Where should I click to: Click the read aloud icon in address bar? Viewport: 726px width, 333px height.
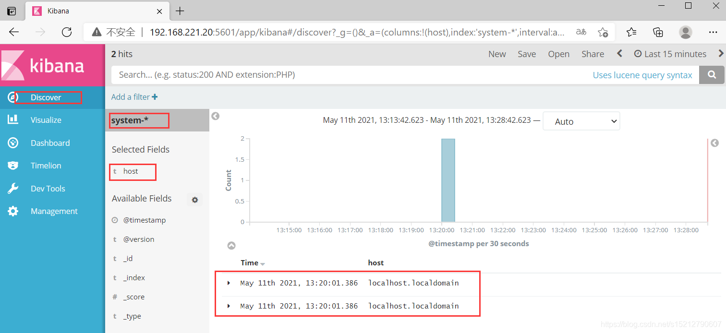pos(581,32)
